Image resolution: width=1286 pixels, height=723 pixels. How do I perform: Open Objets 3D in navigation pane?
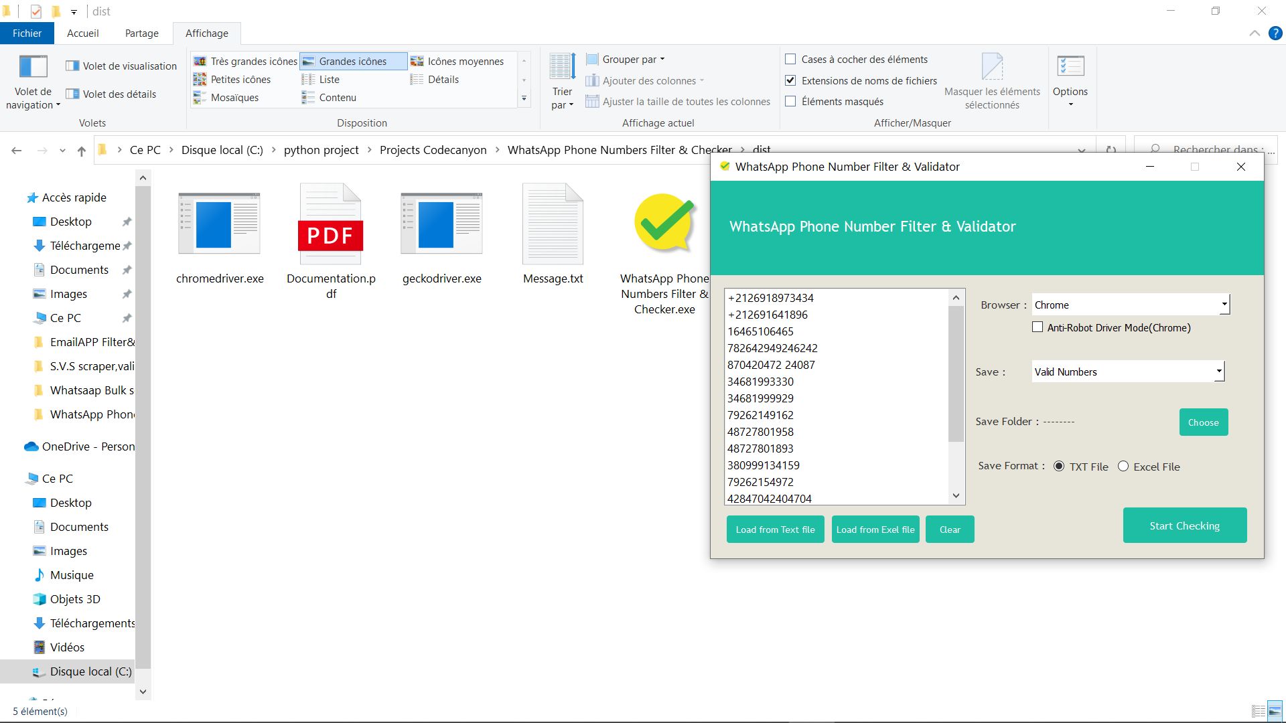point(66,599)
